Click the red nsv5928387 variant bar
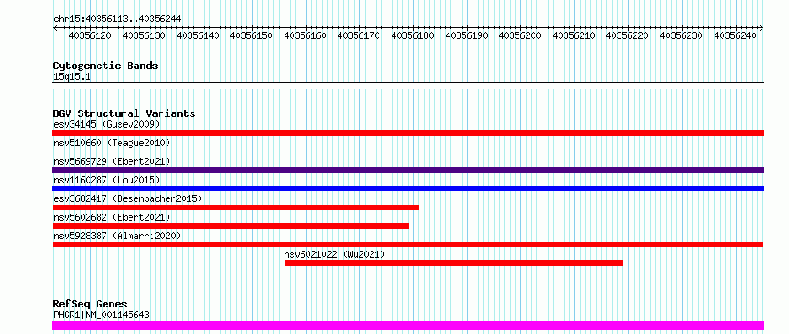The height and width of the screenshot is (334, 789). click(x=408, y=245)
